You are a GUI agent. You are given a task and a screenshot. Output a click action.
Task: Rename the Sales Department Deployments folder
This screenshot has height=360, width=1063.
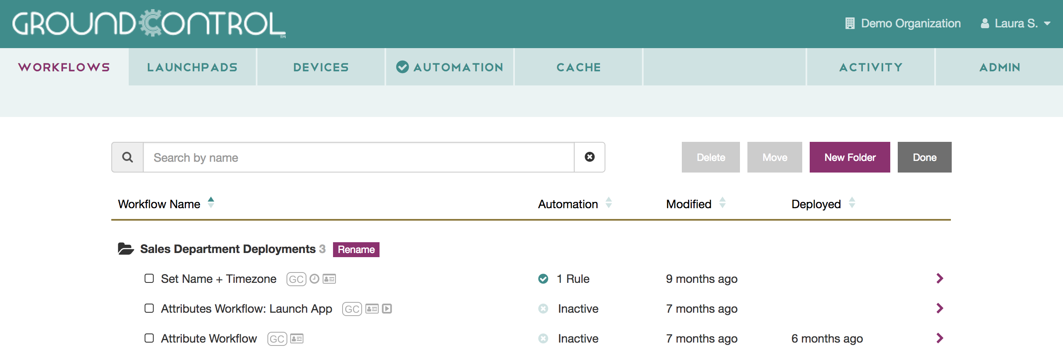356,249
